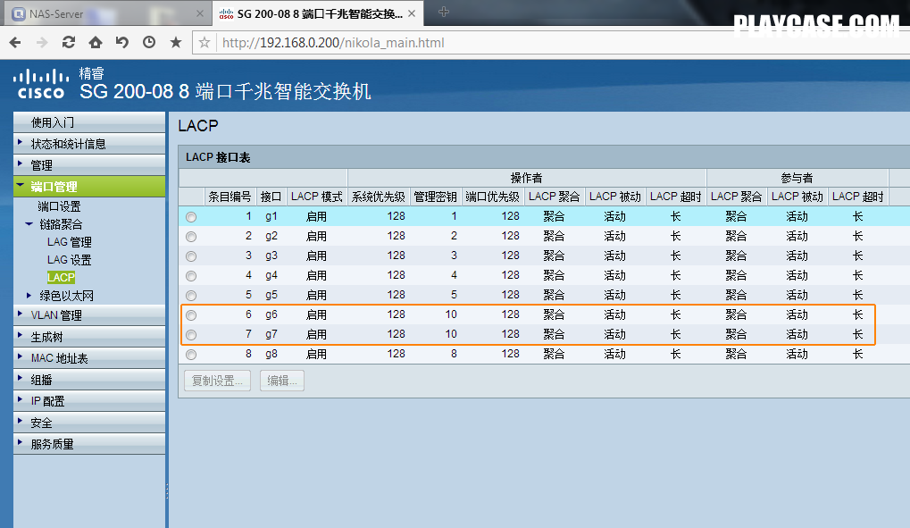The width and height of the screenshot is (910, 528).
Task: Click the 复制设置... button
Action: pyautogui.click(x=218, y=381)
